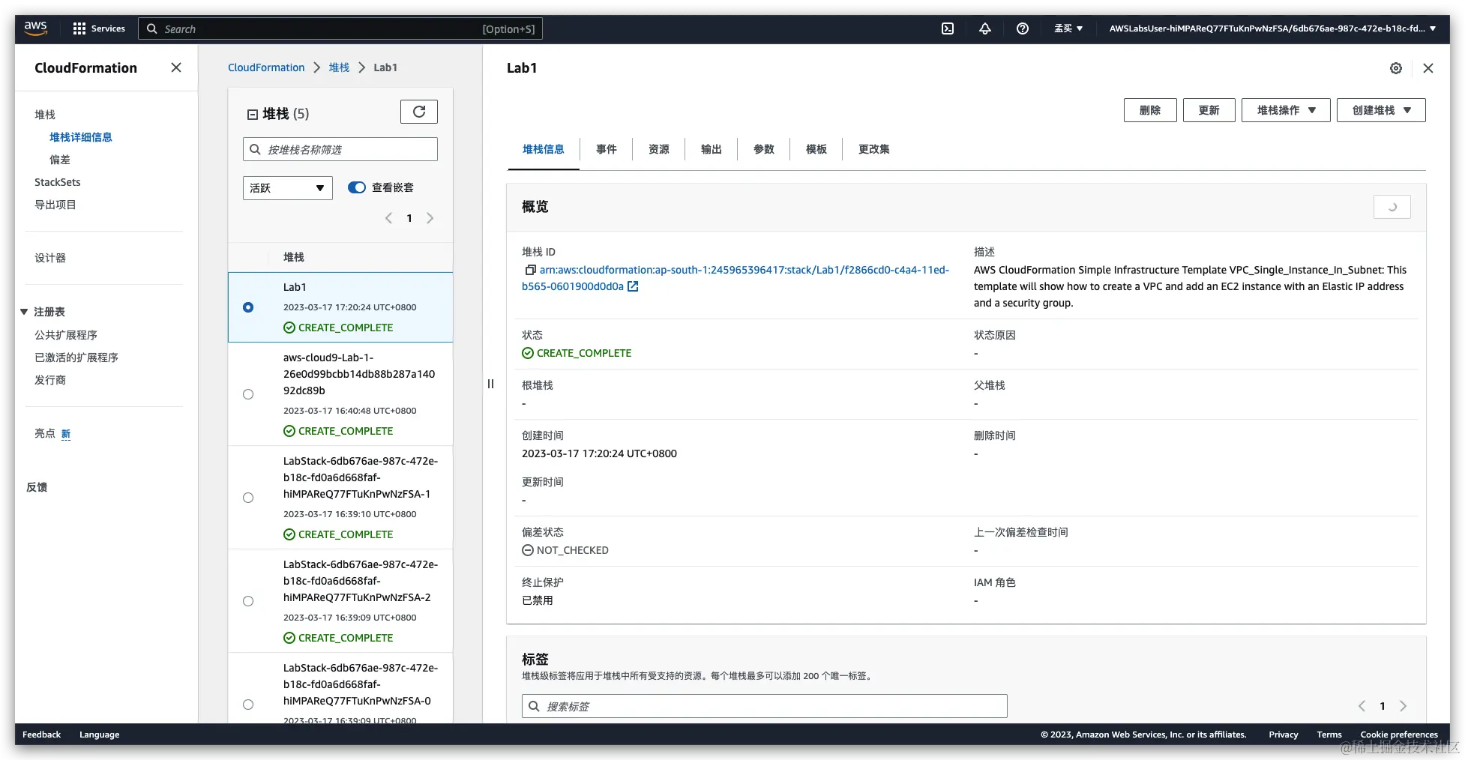Go to the next tags page

[x=1403, y=706]
